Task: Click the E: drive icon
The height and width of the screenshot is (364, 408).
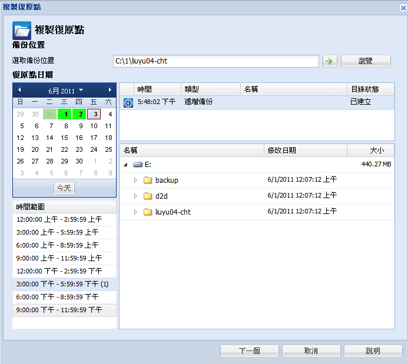Action: (138, 165)
